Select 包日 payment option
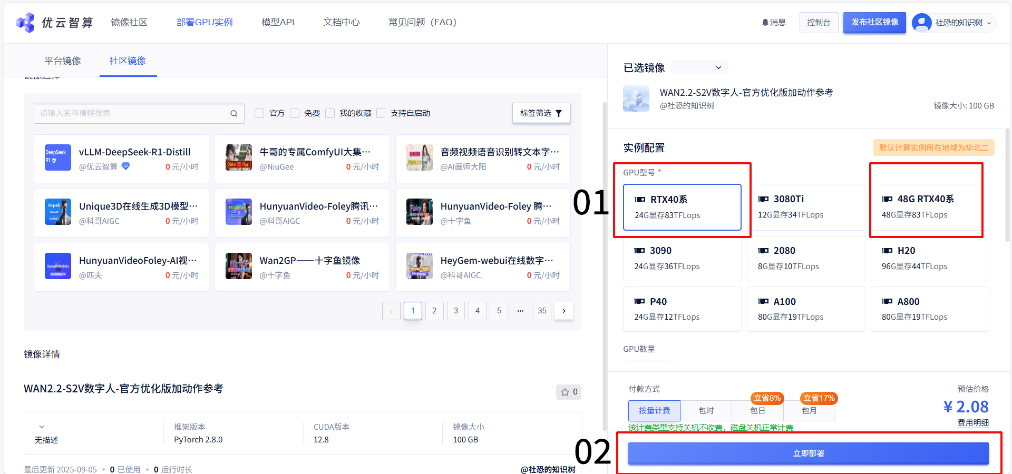The height and width of the screenshot is (474, 1012). [x=757, y=411]
